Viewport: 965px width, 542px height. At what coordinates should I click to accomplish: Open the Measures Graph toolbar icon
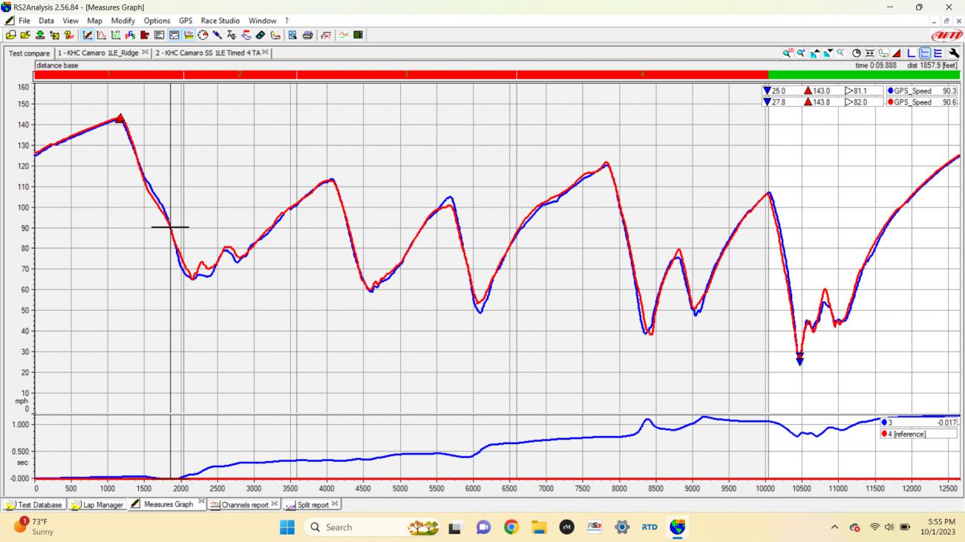[86, 35]
